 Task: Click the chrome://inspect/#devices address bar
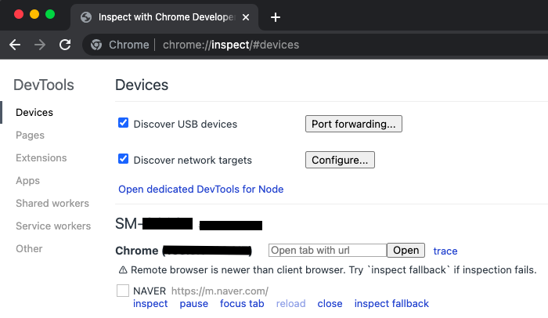(x=231, y=45)
